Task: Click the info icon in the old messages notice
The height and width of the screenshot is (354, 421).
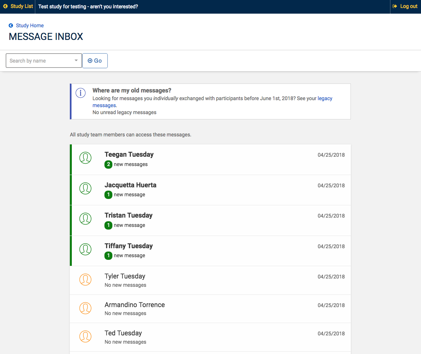Action: [x=80, y=93]
